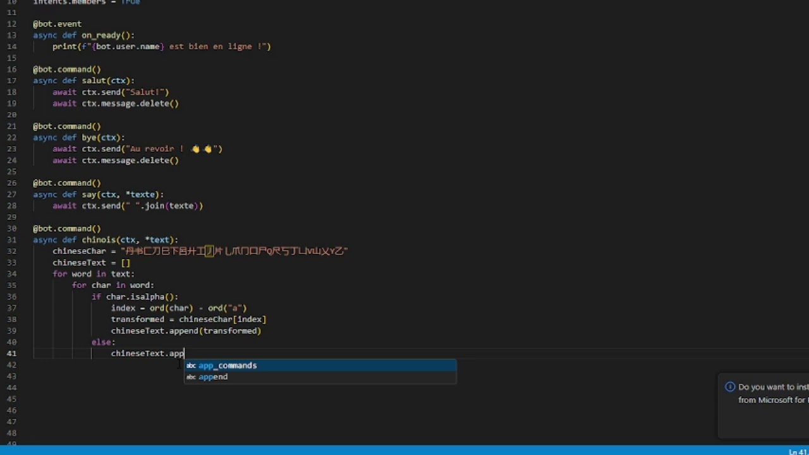The width and height of the screenshot is (809, 455).
Task: Click 'for char in word:' line
Action: [x=113, y=286]
